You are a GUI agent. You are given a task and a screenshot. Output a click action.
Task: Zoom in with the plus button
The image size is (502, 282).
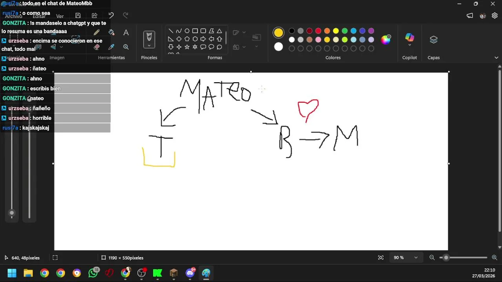coord(494,258)
